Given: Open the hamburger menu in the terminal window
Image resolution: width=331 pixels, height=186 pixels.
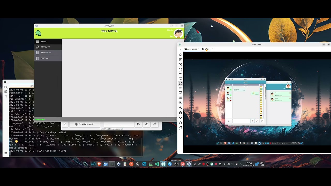Looking at the screenshot, I should click(x=5, y=153).
